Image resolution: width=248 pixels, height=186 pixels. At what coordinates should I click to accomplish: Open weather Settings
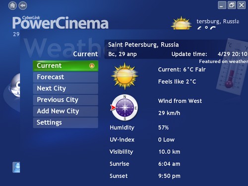pos(65,123)
